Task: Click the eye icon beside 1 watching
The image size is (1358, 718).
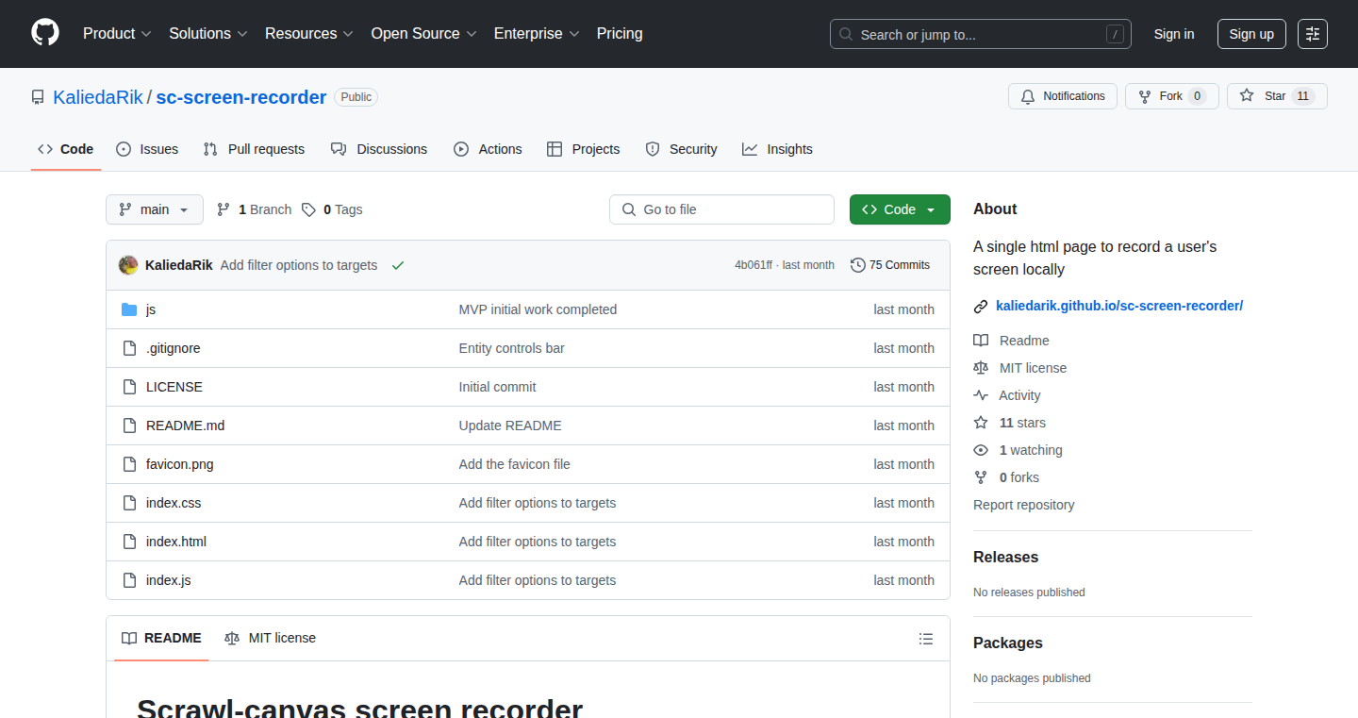Action: coord(981,450)
